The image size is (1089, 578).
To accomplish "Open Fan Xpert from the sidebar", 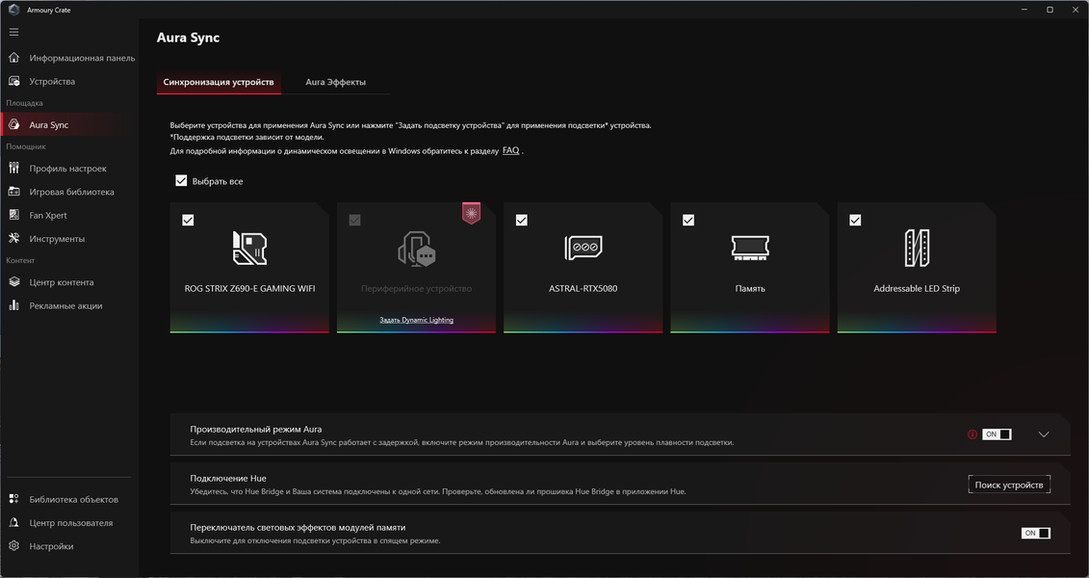I will (48, 216).
